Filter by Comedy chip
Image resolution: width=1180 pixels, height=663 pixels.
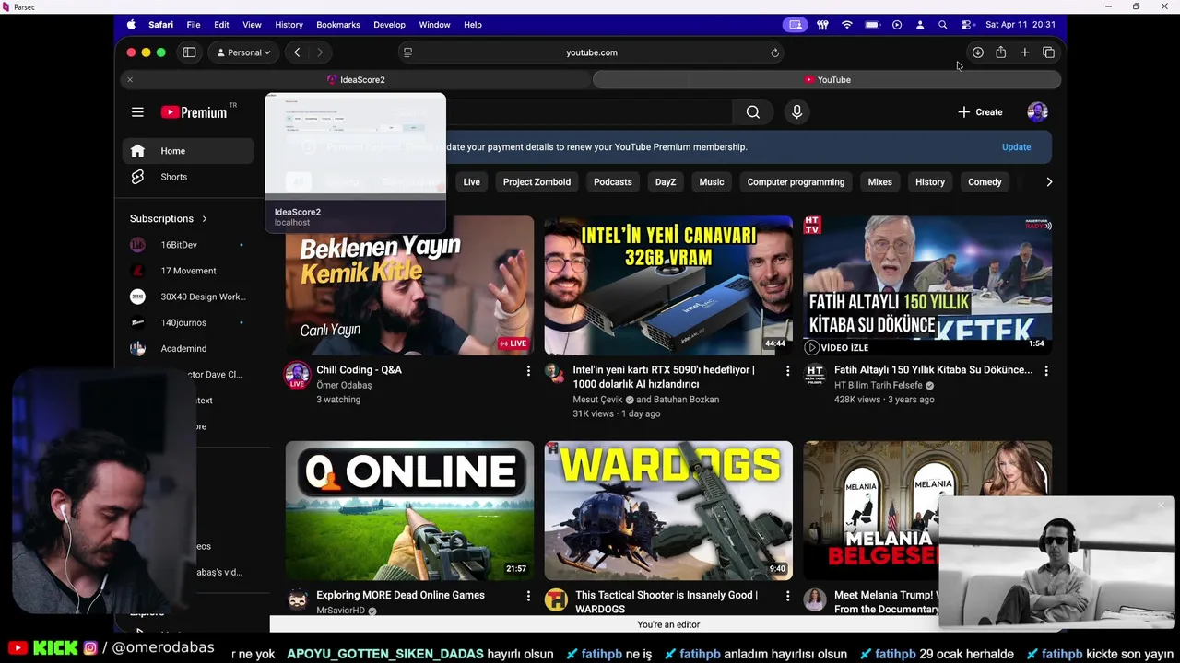pyautogui.click(x=985, y=182)
